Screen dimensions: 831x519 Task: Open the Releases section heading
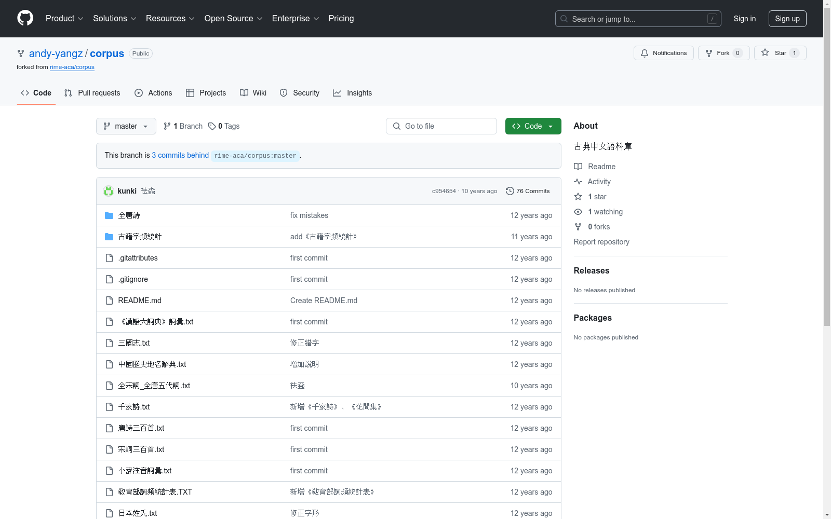pos(592,270)
